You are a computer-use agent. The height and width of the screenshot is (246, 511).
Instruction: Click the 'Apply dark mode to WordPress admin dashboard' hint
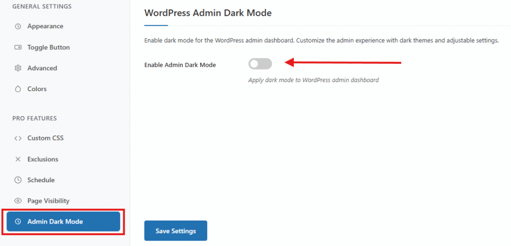click(313, 80)
